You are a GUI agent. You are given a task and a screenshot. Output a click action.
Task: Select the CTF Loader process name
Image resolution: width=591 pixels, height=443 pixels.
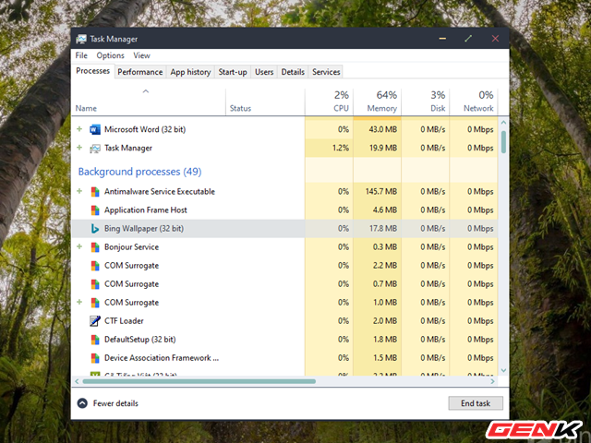[124, 321]
